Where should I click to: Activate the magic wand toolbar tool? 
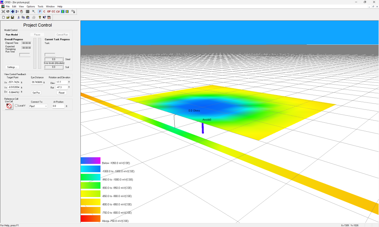[34, 11]
